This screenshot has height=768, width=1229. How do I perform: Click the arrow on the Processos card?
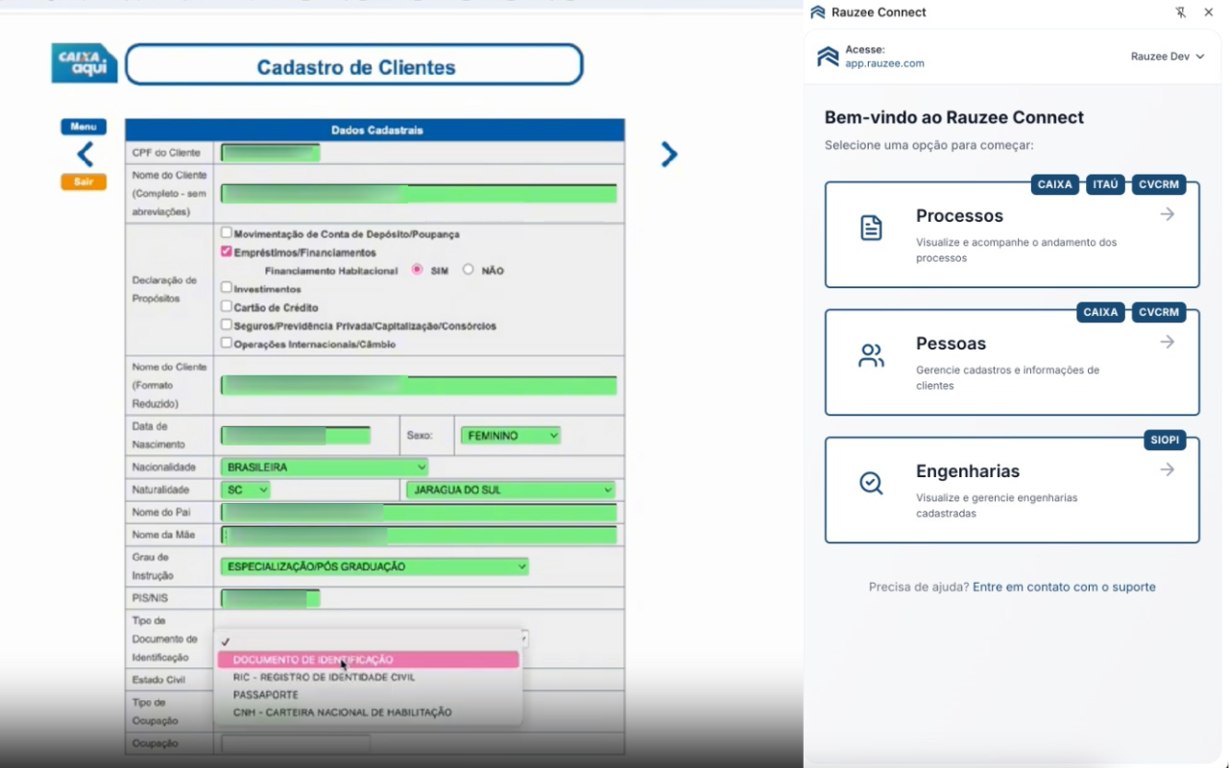(x=1168, y=214)
